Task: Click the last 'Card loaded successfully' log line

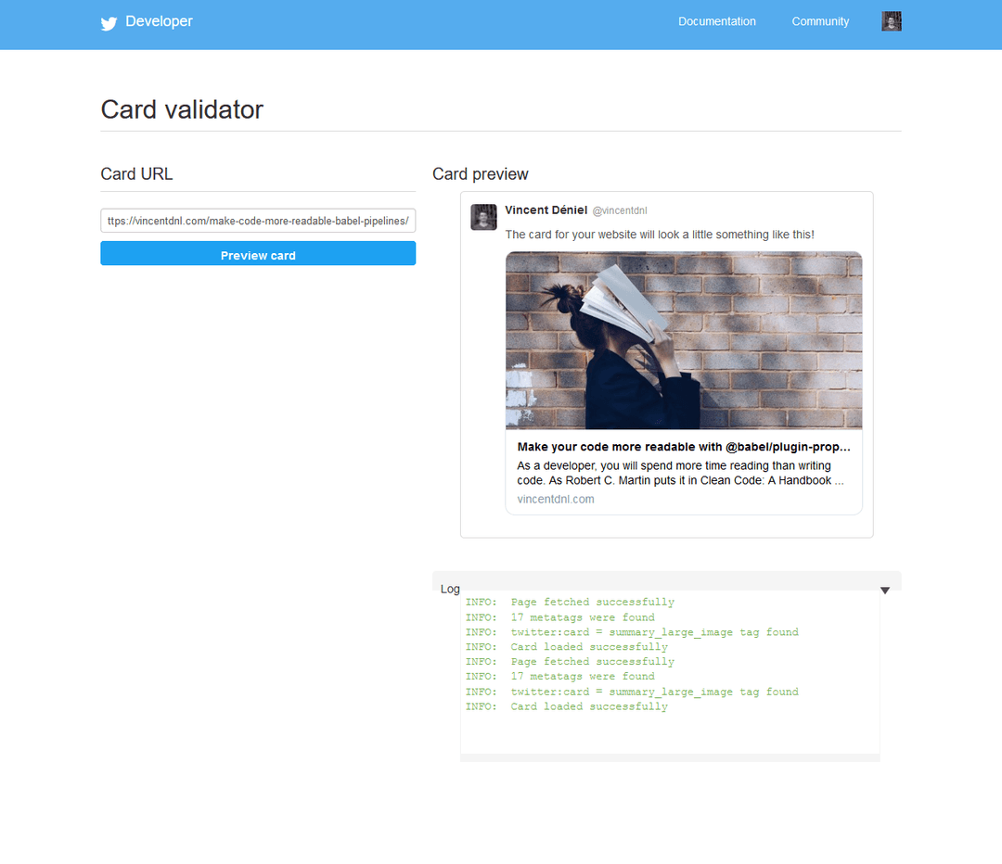Action: 566,706
